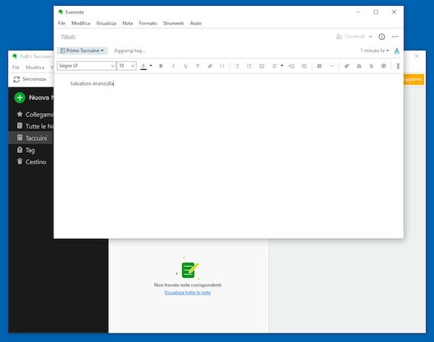Click the orange Aggiorna button in main window
The height and width of the screenshot is (342, 434).
coord(414,80)
